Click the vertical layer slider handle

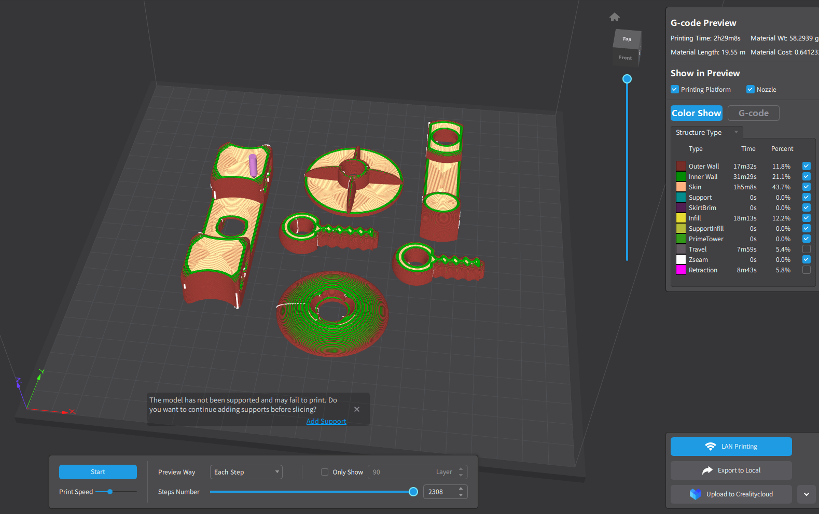tap(627, 79)
